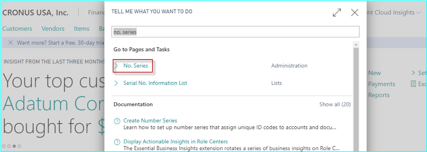Open Serial No. Information List
Image resolution: width=427 pixels, height=152 pixels.
pyautogui.click(x=155, y=83)
